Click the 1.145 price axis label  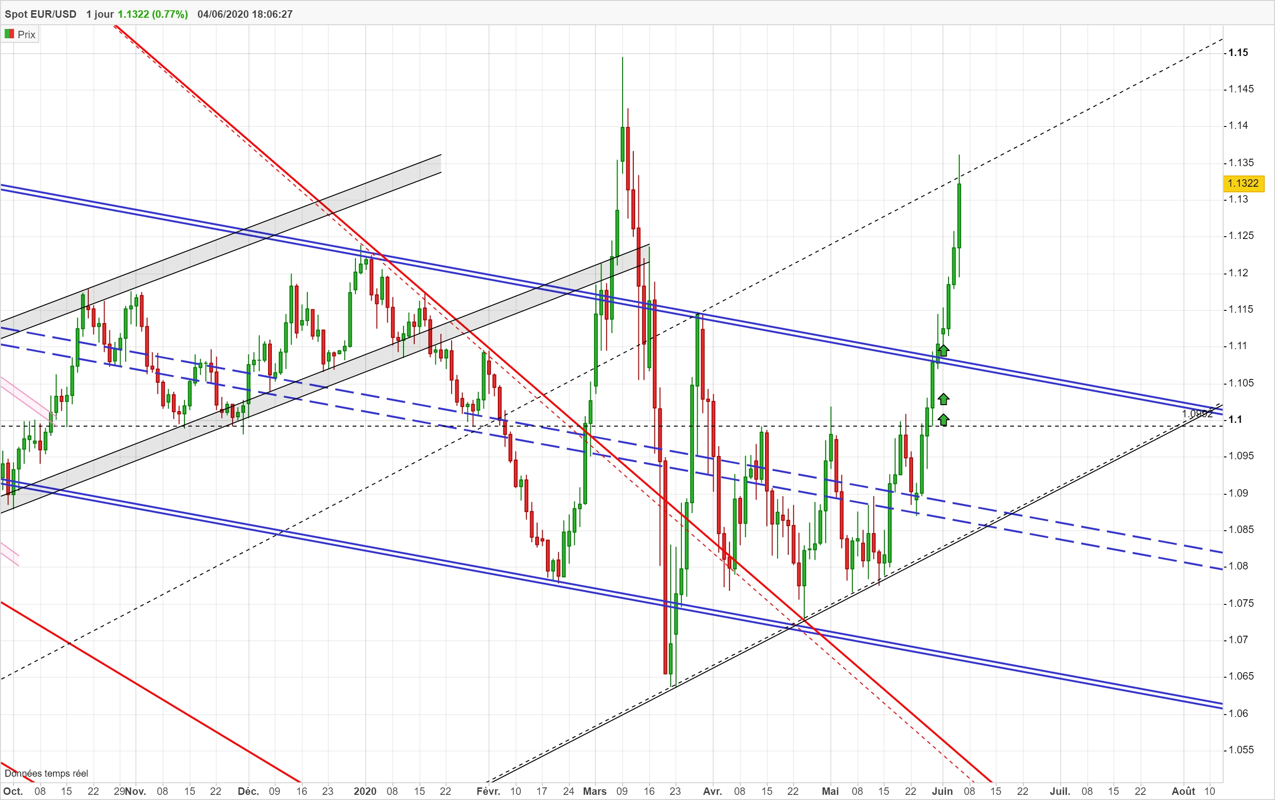pyautogui.click(x=1240, y=89)
